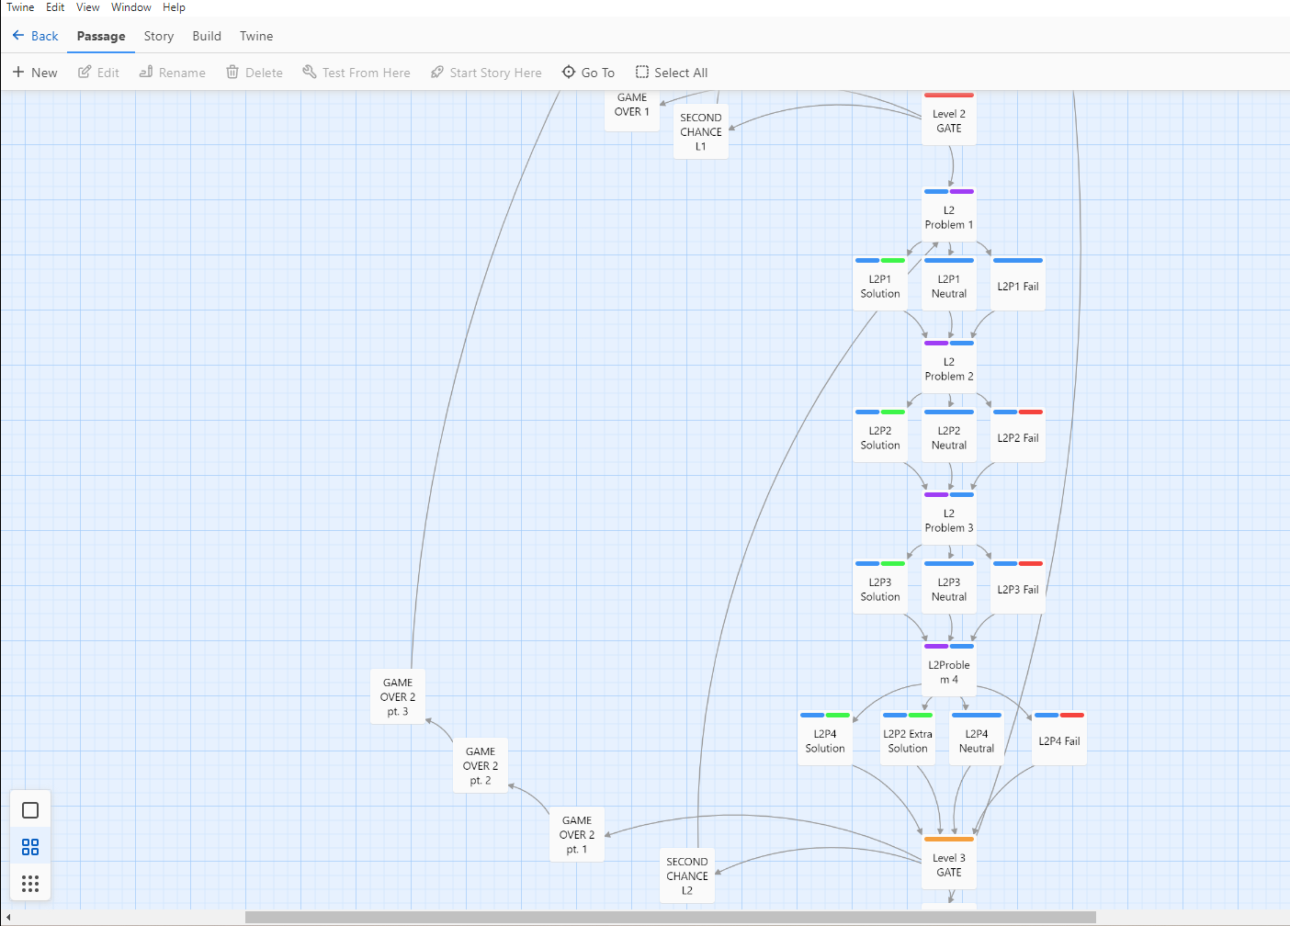
Task: Select the L2P3 Fail passage
Action: 1018,587
